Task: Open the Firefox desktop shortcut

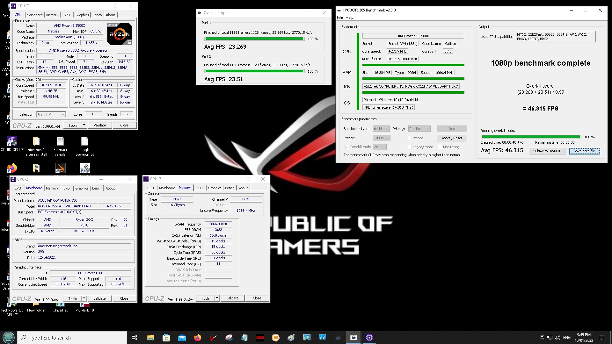Action: (12, 168)
